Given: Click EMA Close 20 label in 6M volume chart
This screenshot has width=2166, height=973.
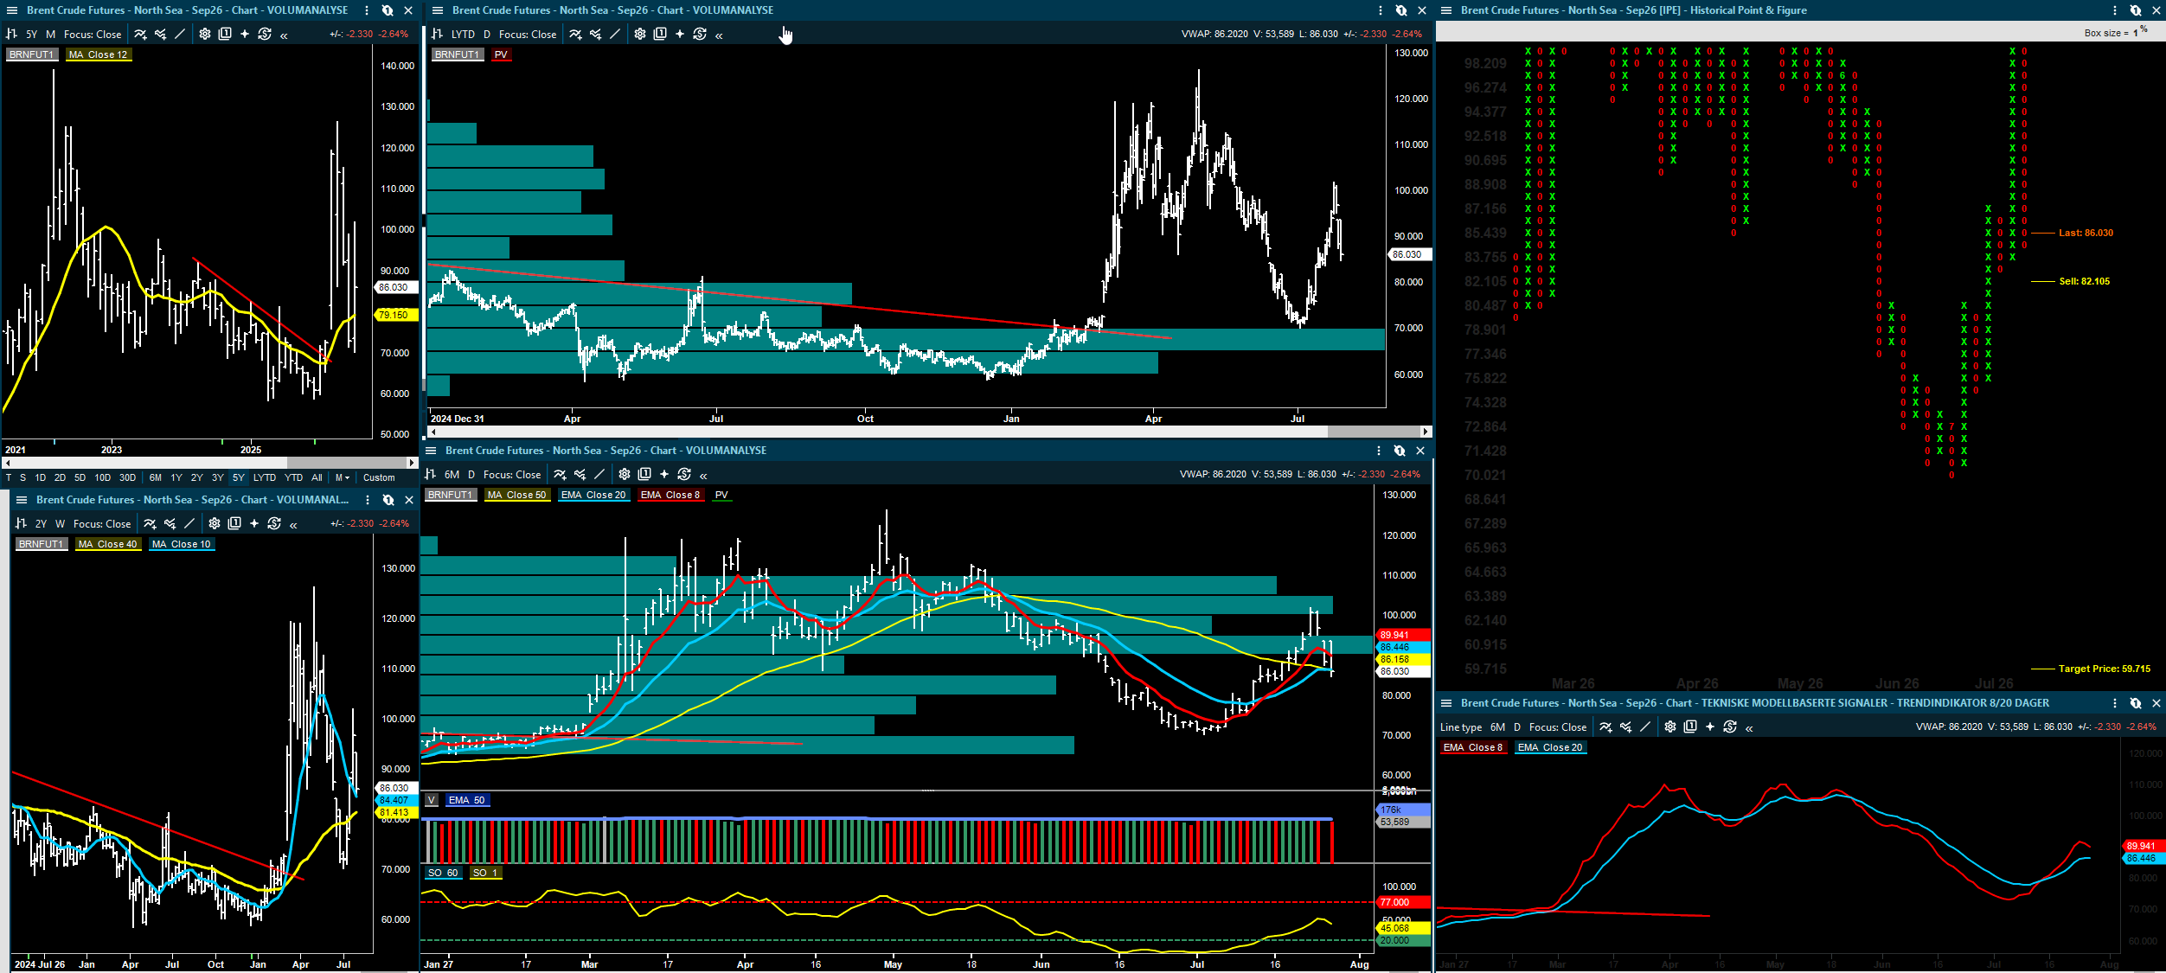Looking at the screenshot, I should (593, 495).
